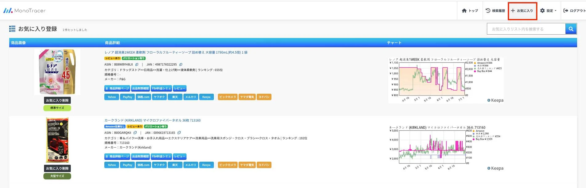Viewport: 586px width, 188px height.
Task: Open the レノア product image thumbnail
Action: [57, 72]
